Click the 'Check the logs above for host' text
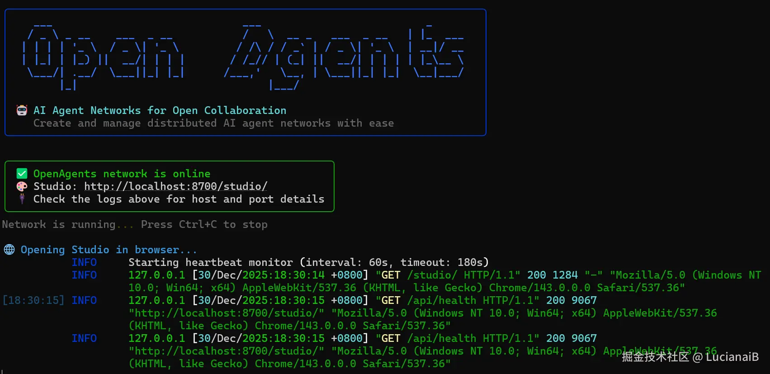Image resolution: width=770 pixels, height=374 pixels. pyautogui.click(x=125, y=199)
